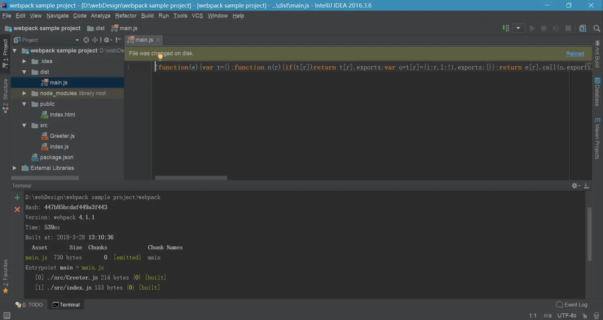Image resolution: width=603 pixels, height=320 pixels.
Task: Open the Event Log
Action: pos(572,305)
